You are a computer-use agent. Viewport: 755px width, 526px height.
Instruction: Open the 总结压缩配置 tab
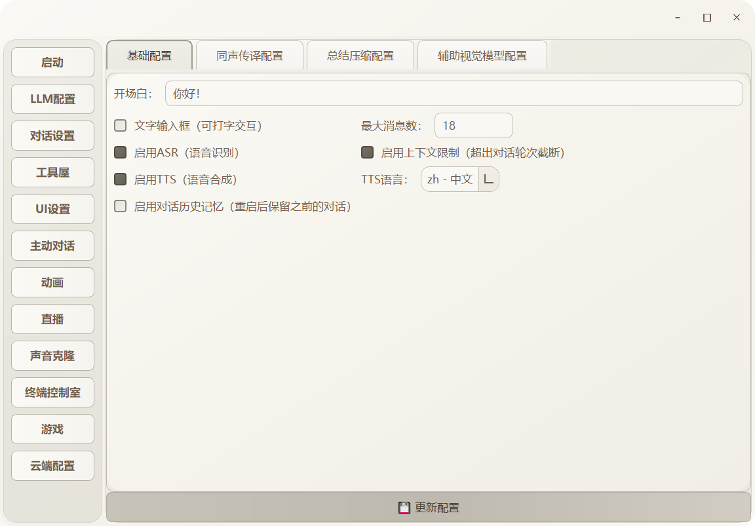coord(360,56)
